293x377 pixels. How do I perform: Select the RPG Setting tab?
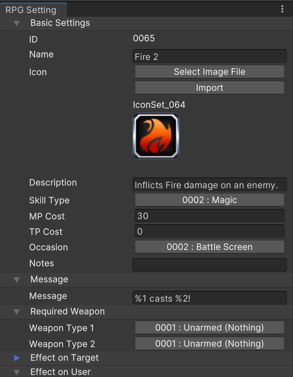coord(31,10)
